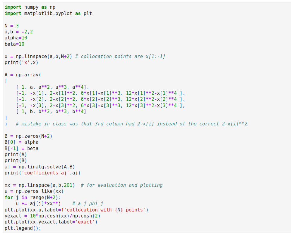Screen dimensions: 291x234
Task: Click the collocation points comment text
Action: point(120,56)
